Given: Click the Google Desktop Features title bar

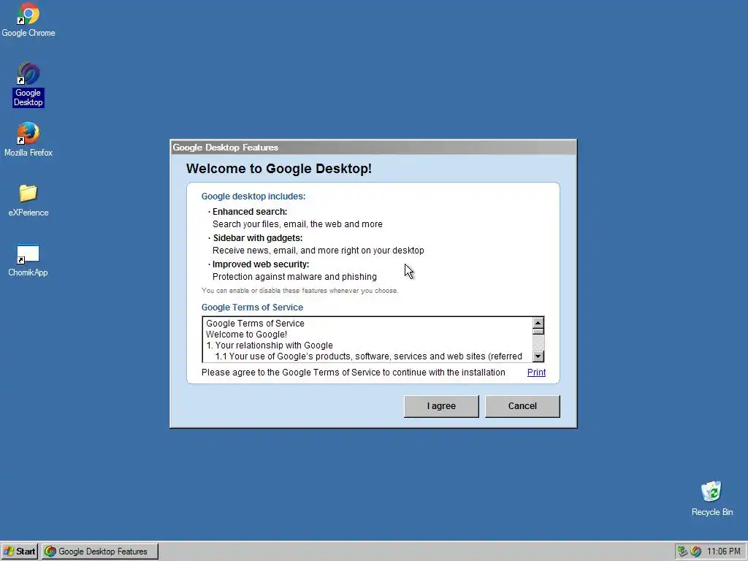Looking at the screenshot, I should [x=373, y=148].
